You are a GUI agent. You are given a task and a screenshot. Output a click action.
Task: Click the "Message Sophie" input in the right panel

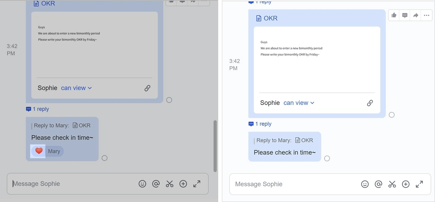292,184
